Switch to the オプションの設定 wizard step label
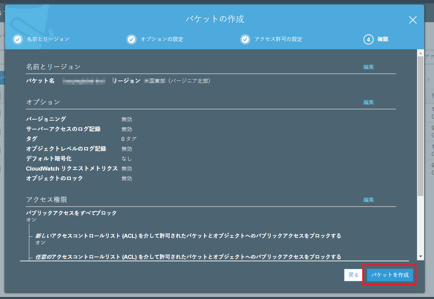Viewport: 434px width, 299px height. 162,39
